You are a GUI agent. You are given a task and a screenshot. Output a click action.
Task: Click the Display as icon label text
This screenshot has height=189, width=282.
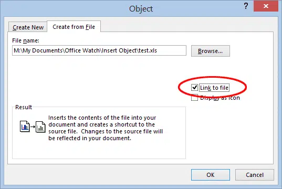click(x=220, y=98)
